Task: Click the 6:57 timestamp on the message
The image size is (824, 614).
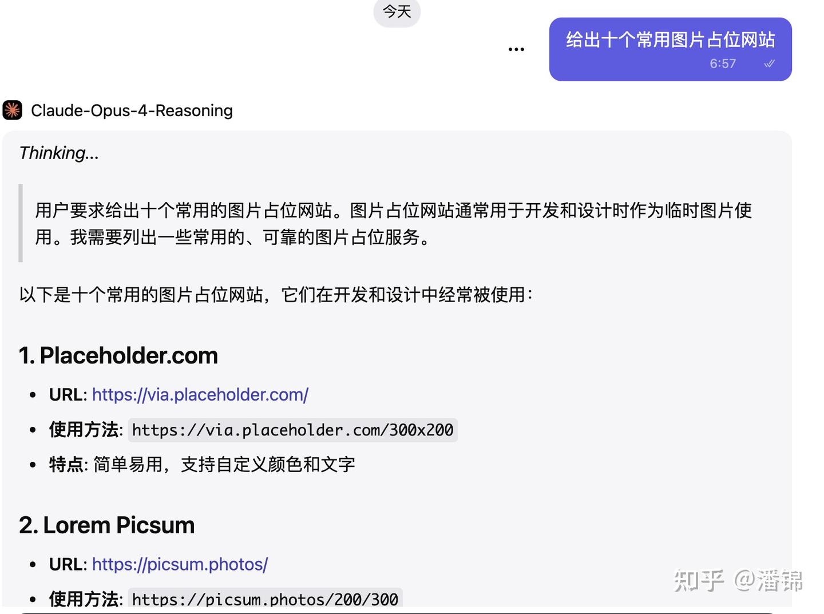Action: 722,64
